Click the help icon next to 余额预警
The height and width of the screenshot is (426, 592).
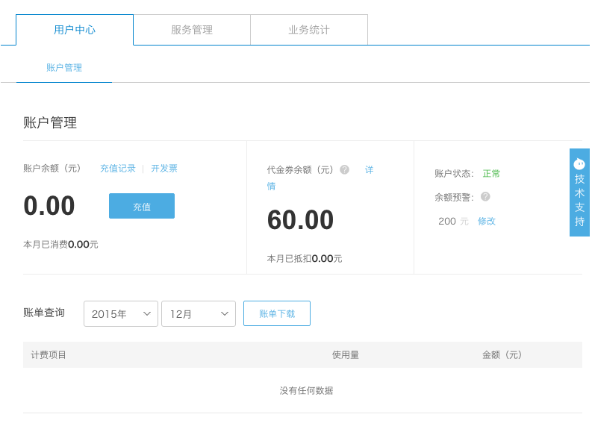tap(485, 197)
